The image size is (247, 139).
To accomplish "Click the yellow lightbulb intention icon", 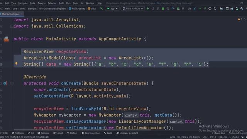I will click(16, 63).
